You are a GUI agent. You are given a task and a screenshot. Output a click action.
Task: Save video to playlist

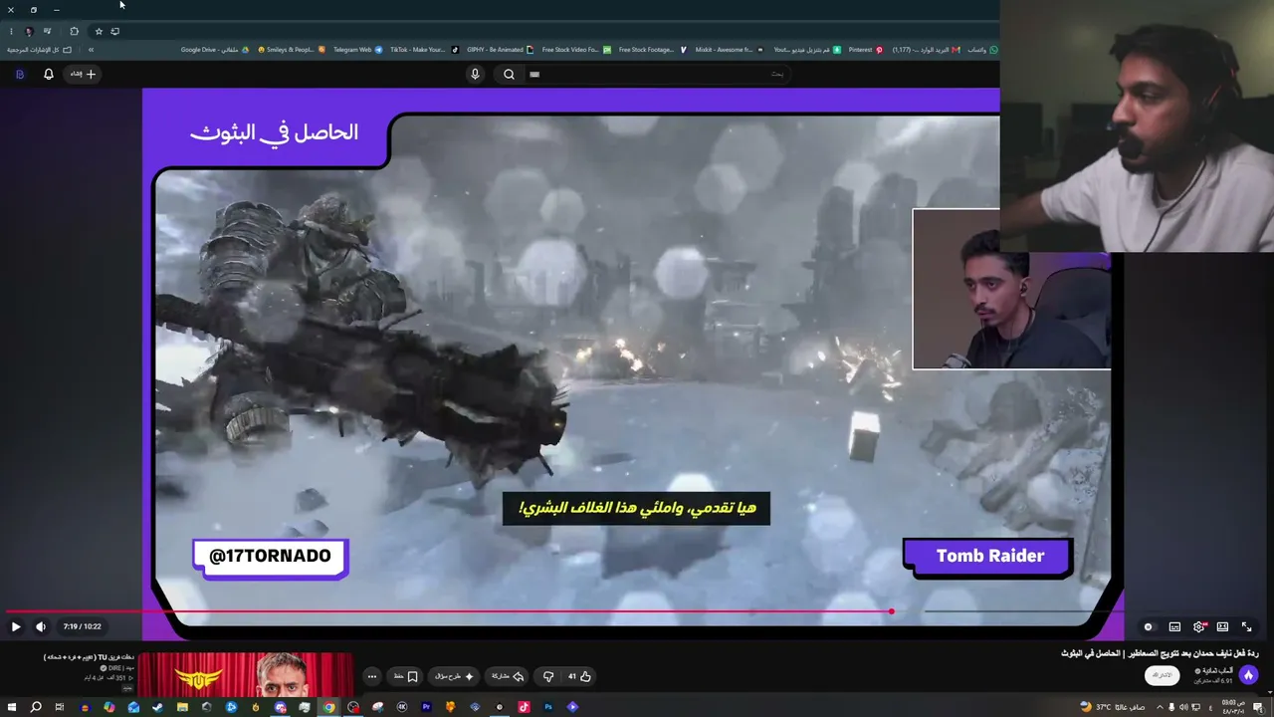tap(405, 676)
